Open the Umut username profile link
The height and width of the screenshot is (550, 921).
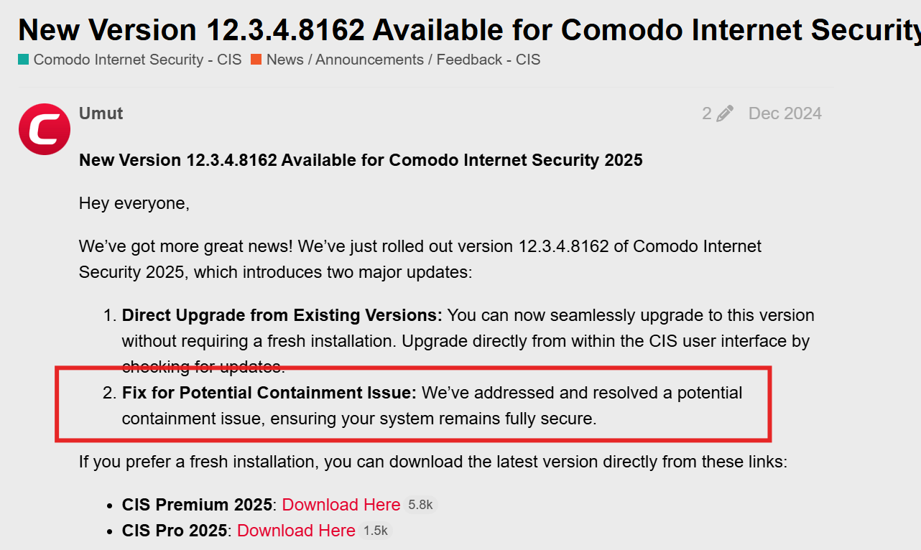101,113
